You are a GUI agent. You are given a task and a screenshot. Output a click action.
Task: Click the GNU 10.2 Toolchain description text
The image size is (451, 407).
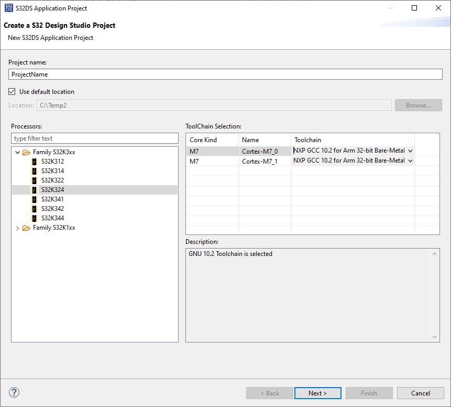(230, 254)
